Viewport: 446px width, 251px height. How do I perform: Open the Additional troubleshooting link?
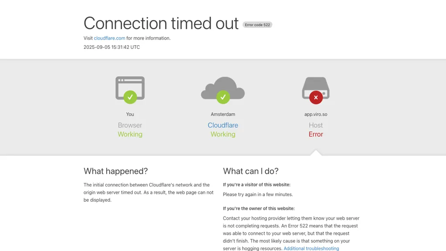tap(311, 248)
